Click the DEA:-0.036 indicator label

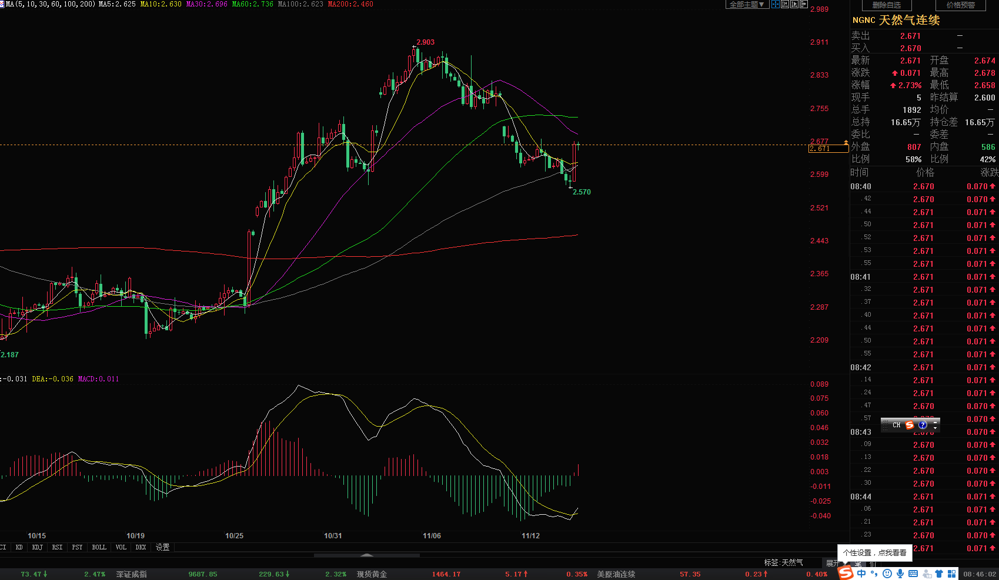(x=52, y=379)
